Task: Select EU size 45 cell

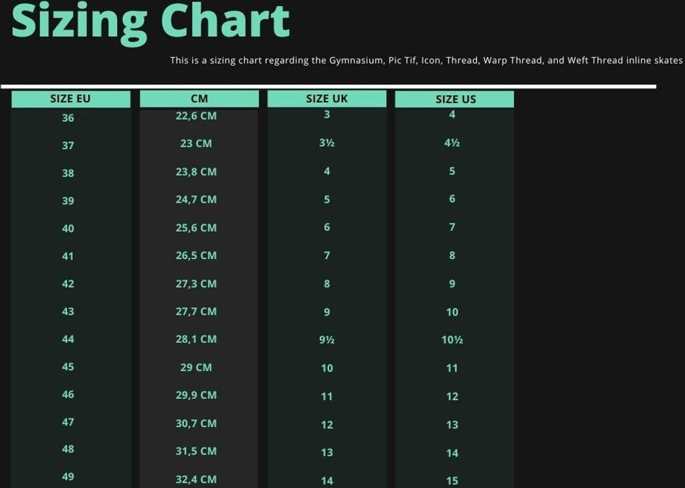Action: tap(68, 367)
